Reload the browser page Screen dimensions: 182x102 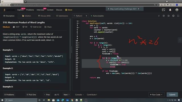tap(8, 5)
